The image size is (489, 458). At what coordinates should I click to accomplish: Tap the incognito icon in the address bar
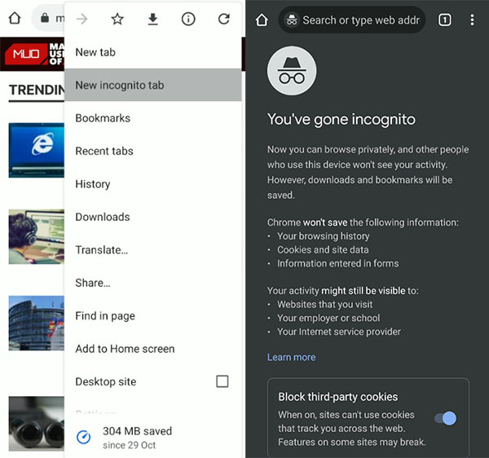292,20
